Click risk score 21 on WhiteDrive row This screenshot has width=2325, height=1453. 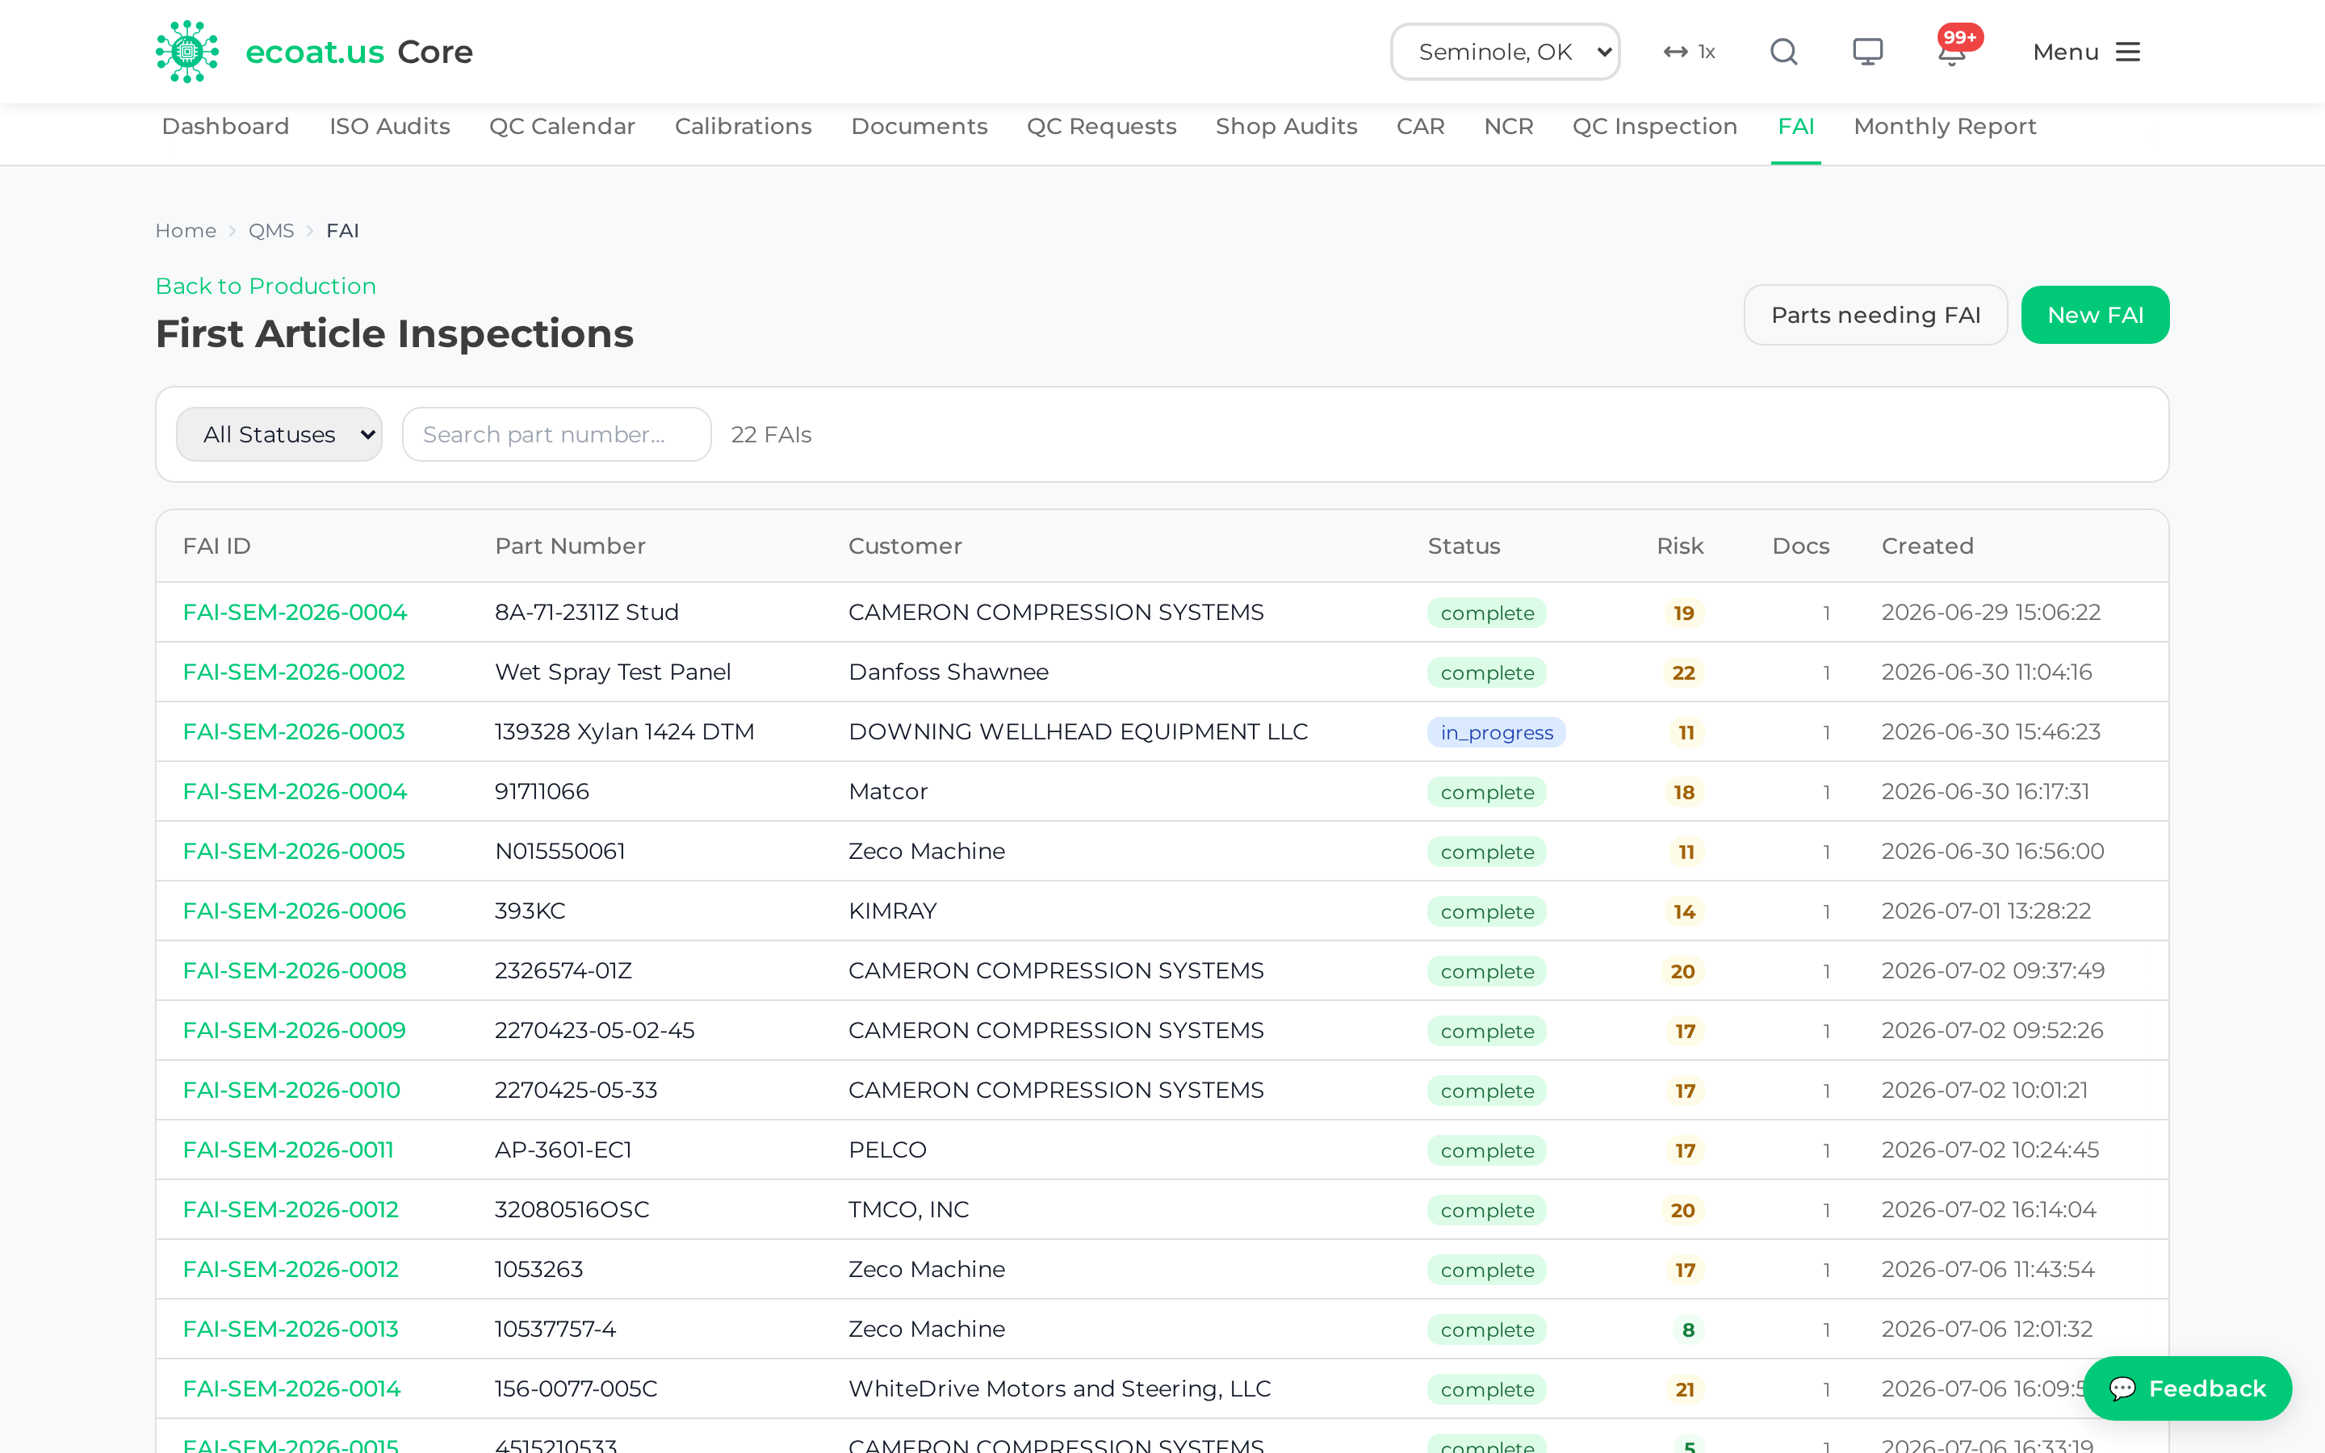point(1684,1389)
